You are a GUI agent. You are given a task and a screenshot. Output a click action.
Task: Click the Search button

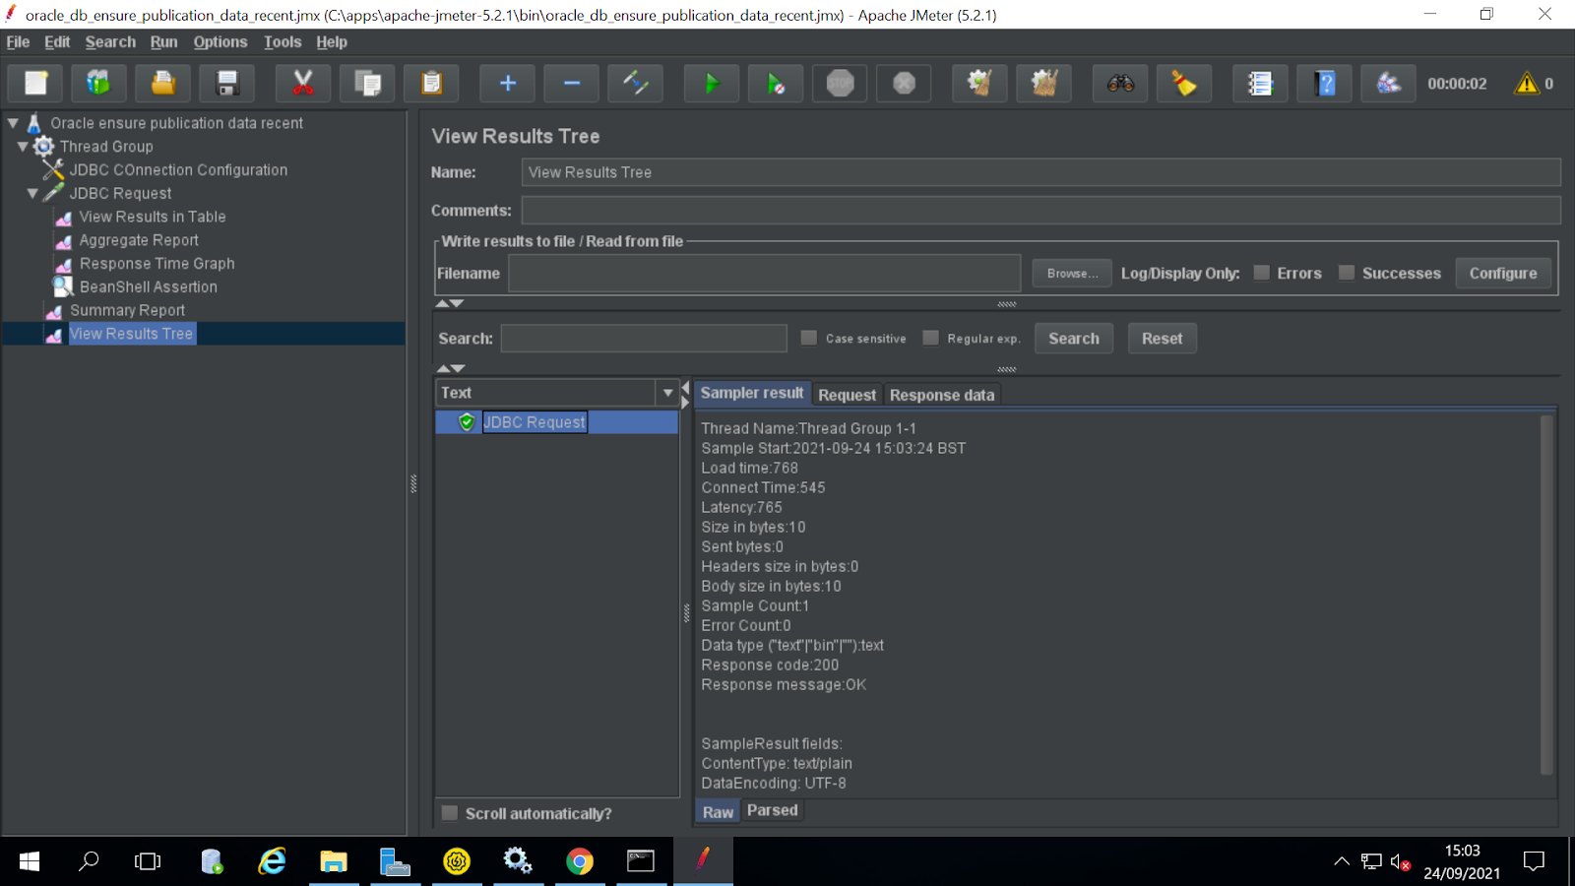[1074, 338]
